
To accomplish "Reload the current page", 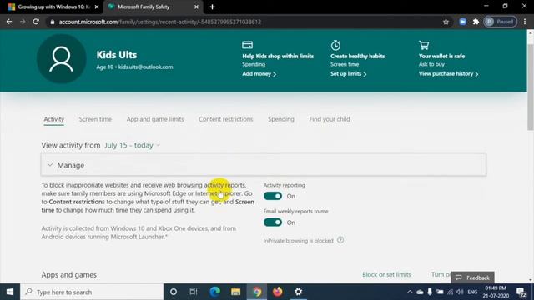I will click(36, 22).
